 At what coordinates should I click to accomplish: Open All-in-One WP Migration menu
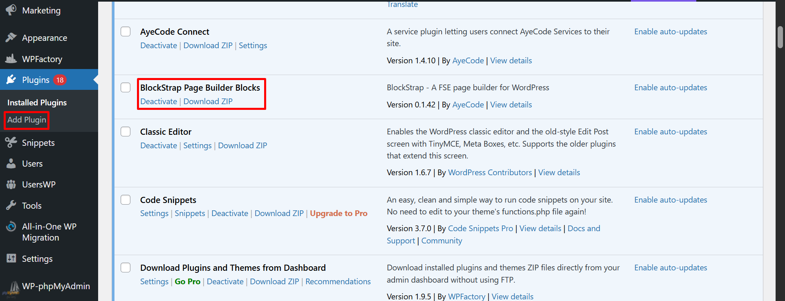pyautogui.click(x=49, y=232)
